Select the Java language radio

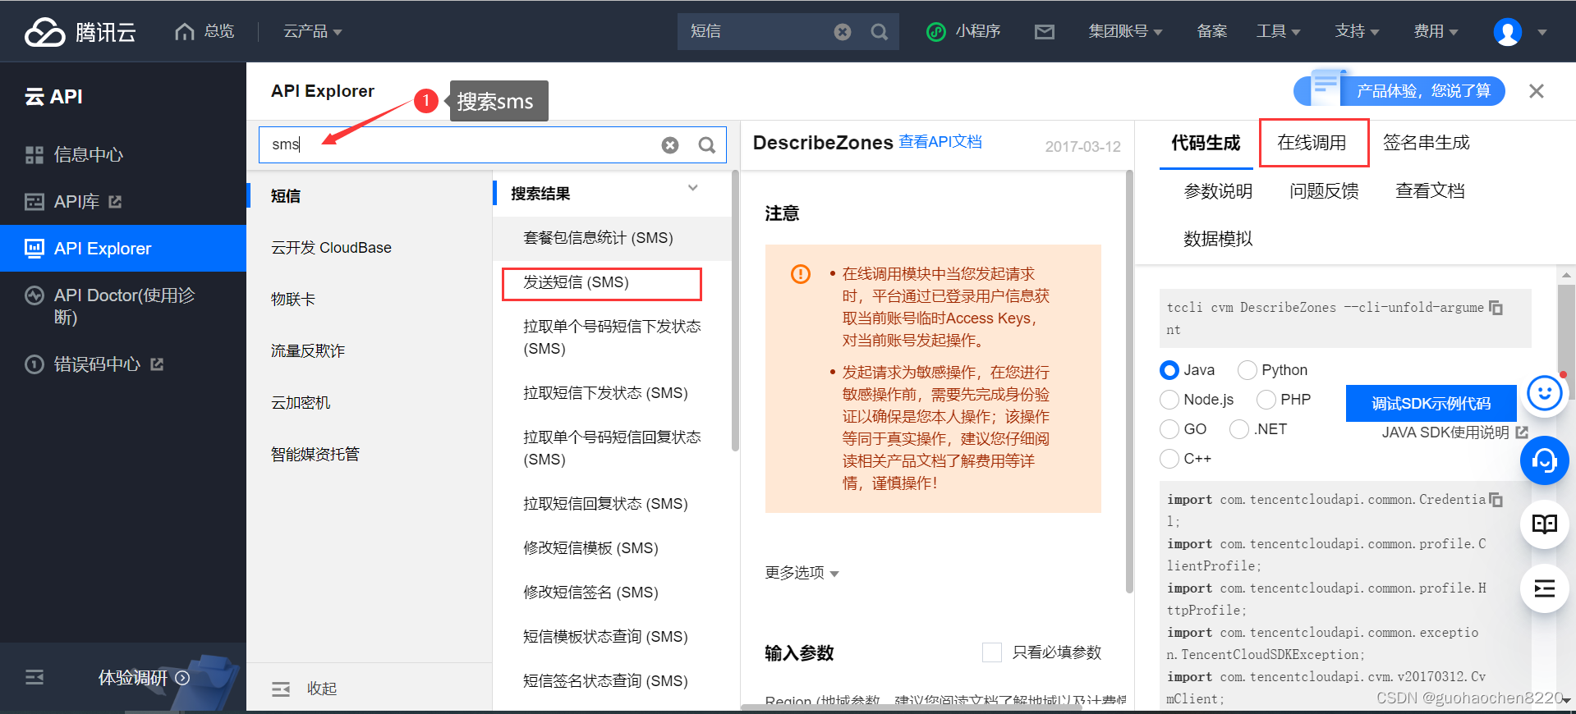pos(1169,370)
